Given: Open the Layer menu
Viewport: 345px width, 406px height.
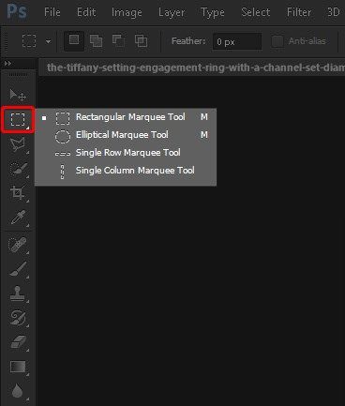Looking at the screenshot, I should pos(172,12).
